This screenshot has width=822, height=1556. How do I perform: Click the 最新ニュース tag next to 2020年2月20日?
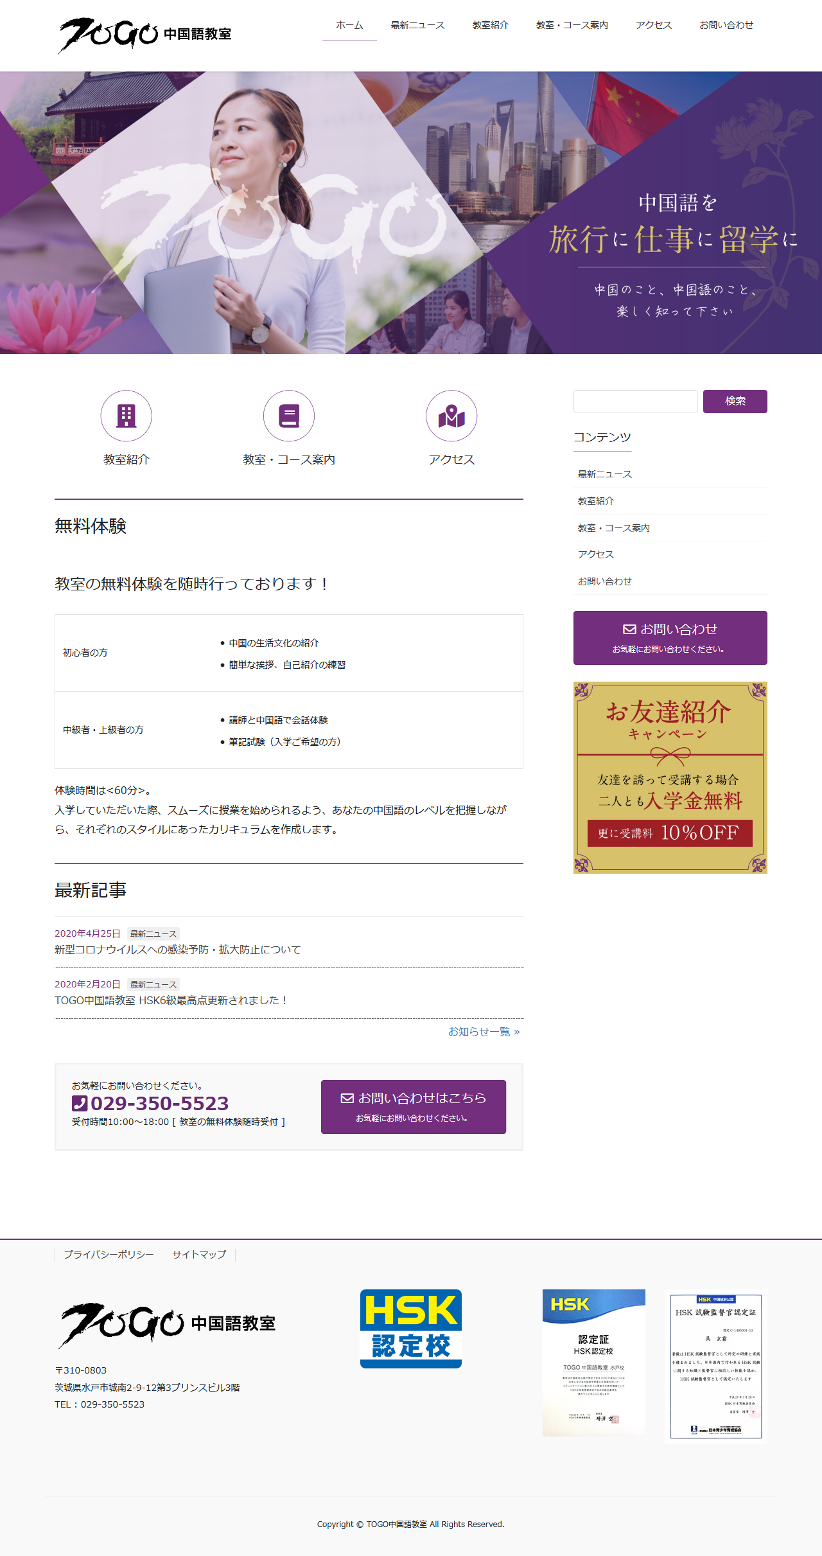point(153,985)
